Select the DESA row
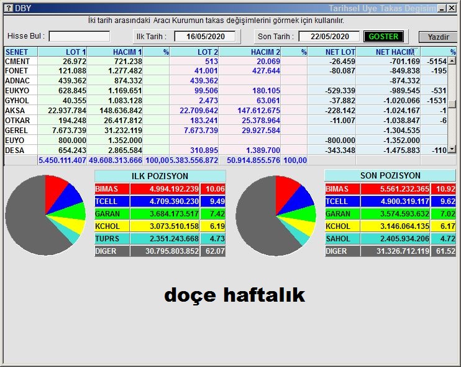The image size is (461, 367). [x=226, y=151]
